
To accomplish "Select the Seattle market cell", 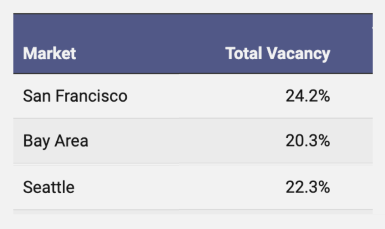I will pyautogui.click(x=48, y=187).
